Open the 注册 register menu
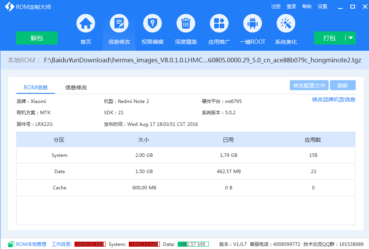This screenshot has width=369, height=249. pyautogui.click(x=276, y=7)
